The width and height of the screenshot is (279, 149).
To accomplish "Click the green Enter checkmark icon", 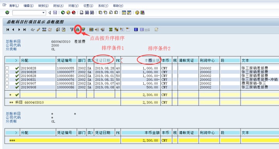I will click(x=7, y=13).
